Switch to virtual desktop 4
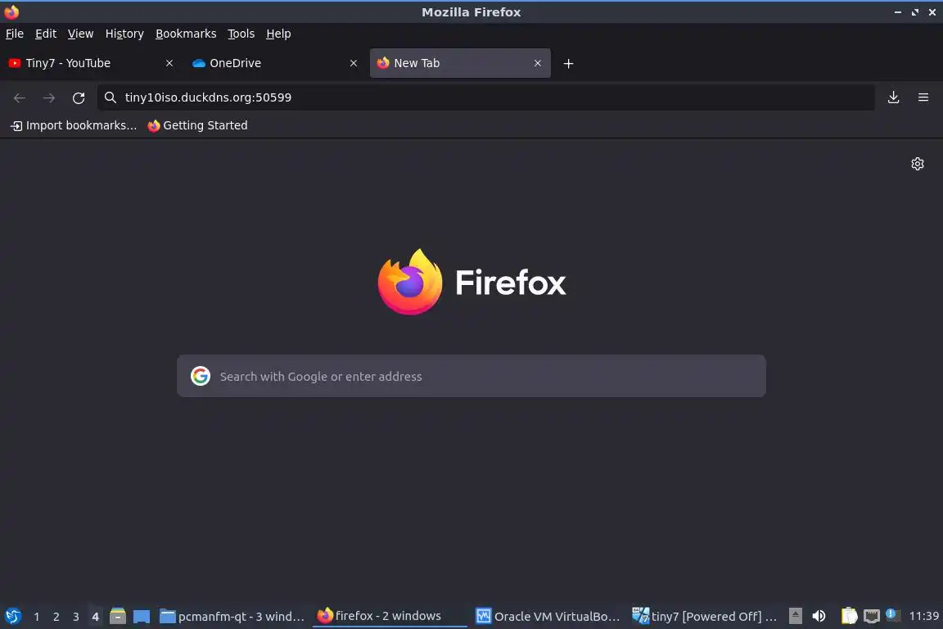 [95, 617]
